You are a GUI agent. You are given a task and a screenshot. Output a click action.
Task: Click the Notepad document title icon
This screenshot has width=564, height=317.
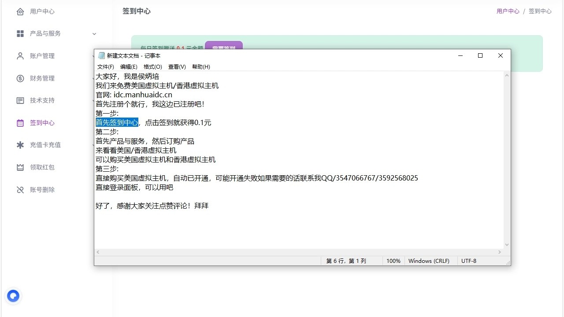tap(101, 55)
